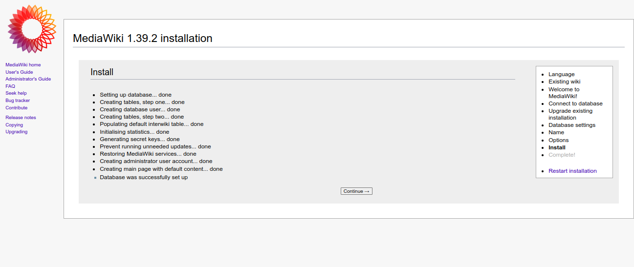Click the Seek help link

[x=16, y=93]
